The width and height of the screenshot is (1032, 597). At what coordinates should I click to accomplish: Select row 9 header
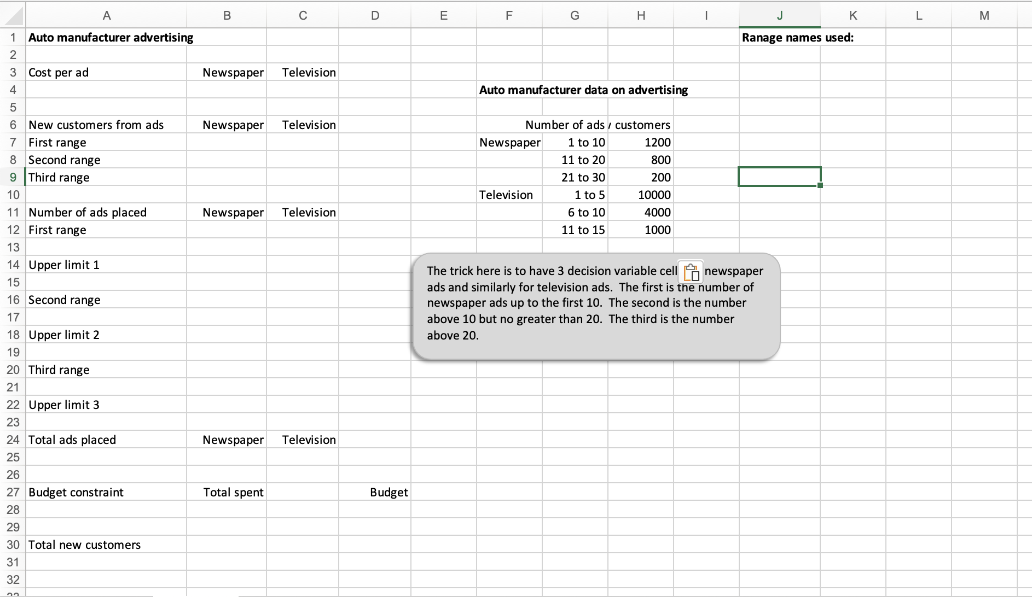[13, 177]
